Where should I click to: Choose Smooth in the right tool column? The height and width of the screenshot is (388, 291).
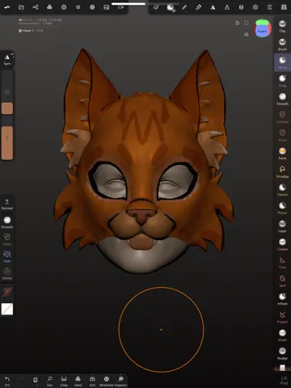pos(282,99)
